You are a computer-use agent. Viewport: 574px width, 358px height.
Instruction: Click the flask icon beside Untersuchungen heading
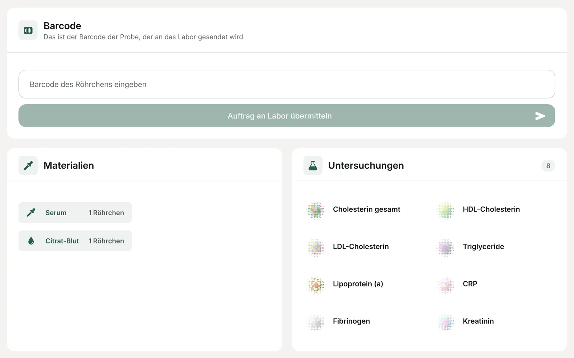point(313,165)
